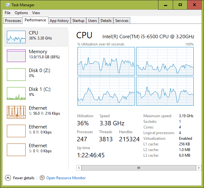This screenshot has height=188, width=204.
Task: Select Disk 0 (Z:) graph thumbnail
Action: point(16,74)
